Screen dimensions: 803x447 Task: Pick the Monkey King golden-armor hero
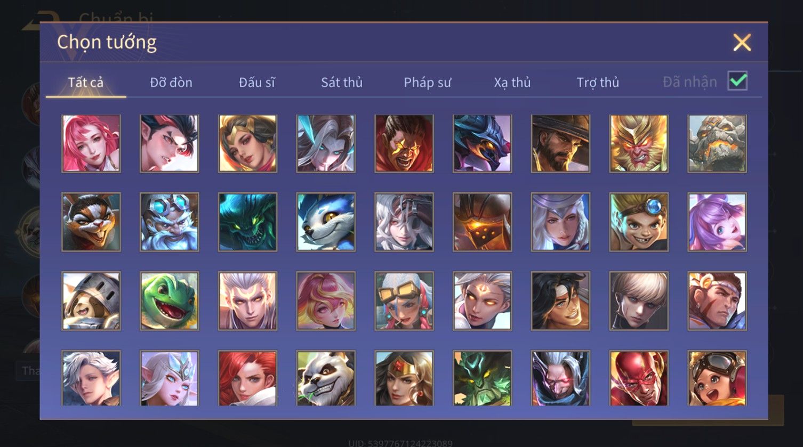click(639, 143)
